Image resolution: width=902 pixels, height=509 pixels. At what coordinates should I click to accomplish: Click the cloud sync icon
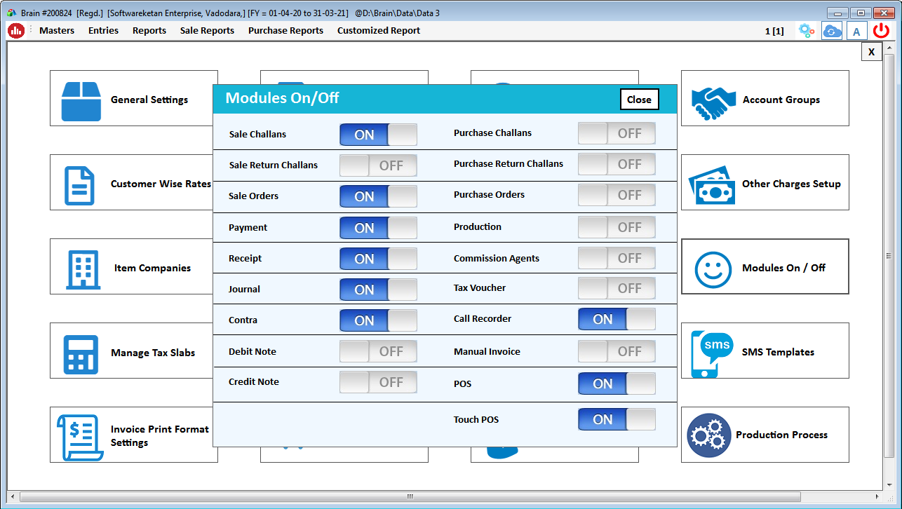(x=832, y=30)
